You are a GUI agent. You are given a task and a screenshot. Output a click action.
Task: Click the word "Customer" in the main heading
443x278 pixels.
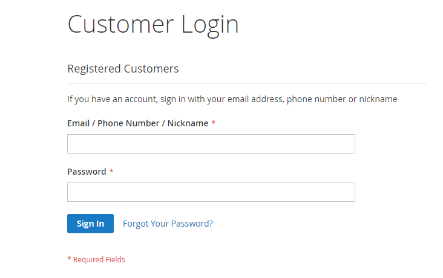coord(120,25)
